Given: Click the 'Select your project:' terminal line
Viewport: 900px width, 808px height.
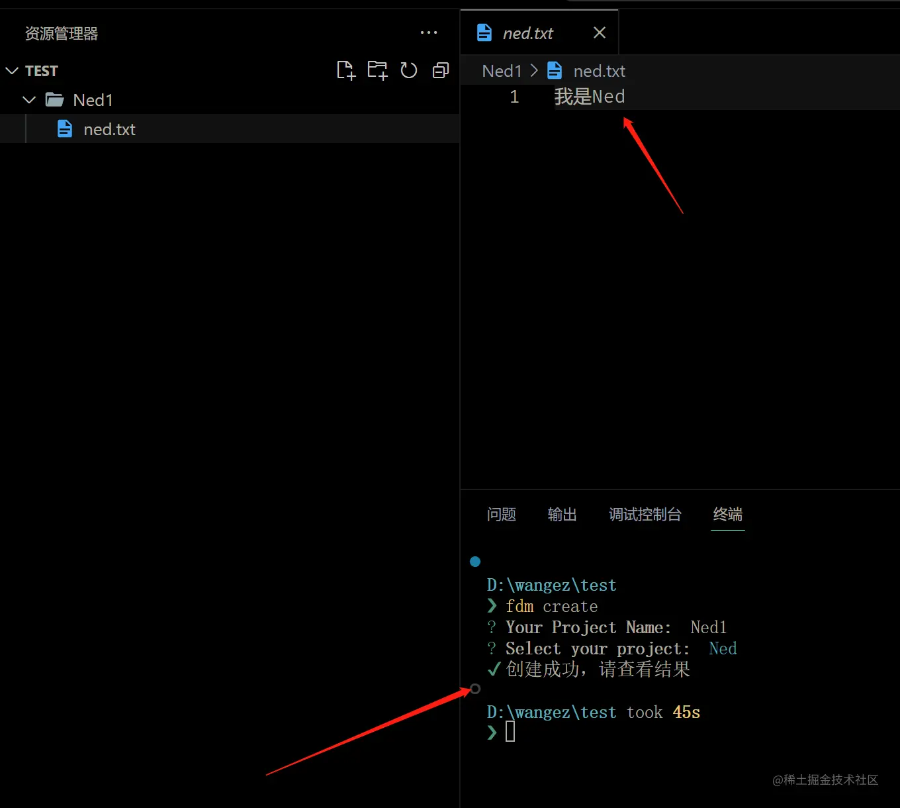Looking at the screenshot, I should (x=612, y=648).
